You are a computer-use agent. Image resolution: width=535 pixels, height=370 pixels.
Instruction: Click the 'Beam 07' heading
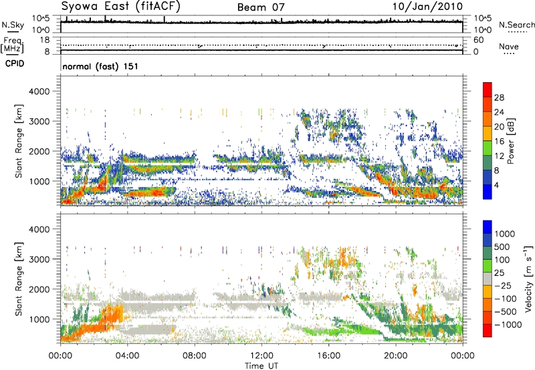pyautogui.click(x=261, y=7)
